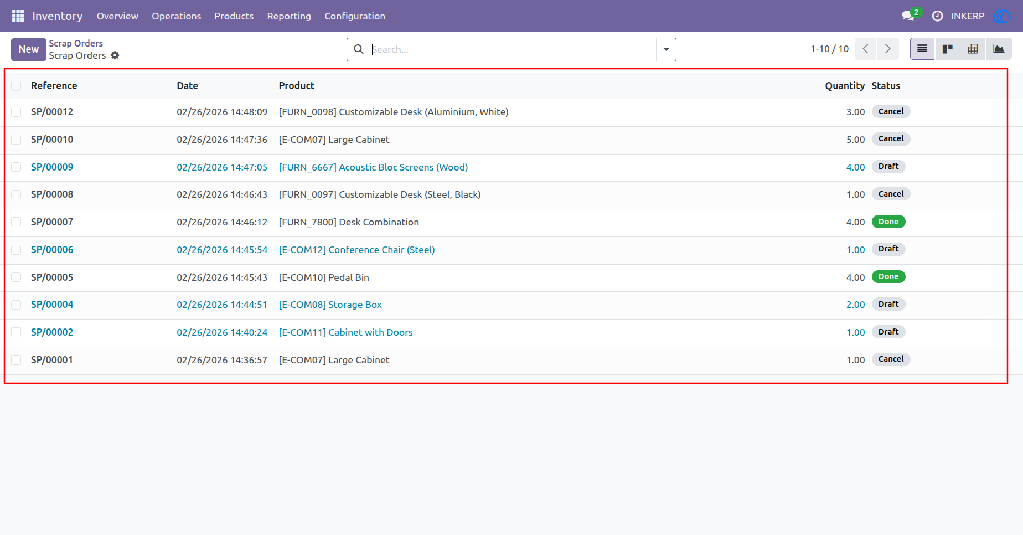This screenshot has height=535, width=1023.
Task: Sort by the Date column header
Action: (187, 86)
